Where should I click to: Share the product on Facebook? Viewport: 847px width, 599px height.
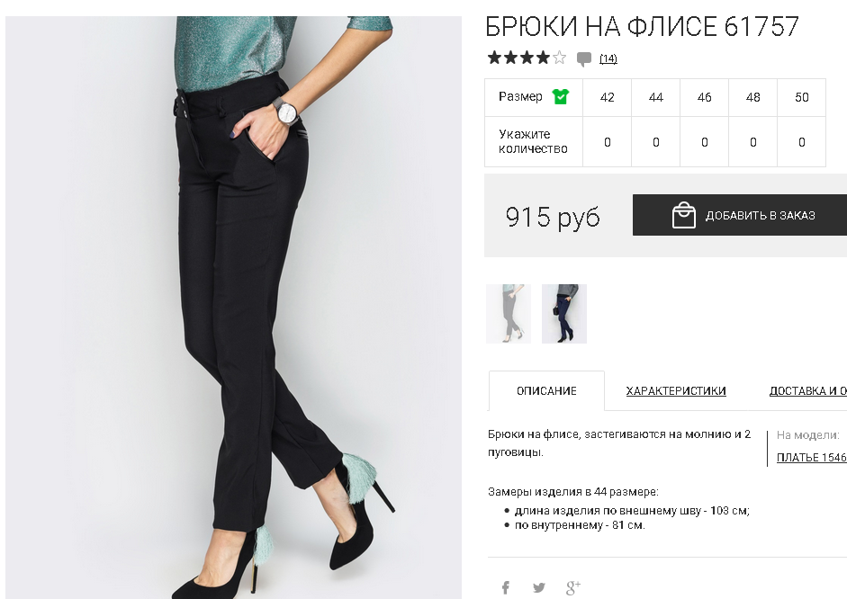pyautogui.click(x=506, y=587)
